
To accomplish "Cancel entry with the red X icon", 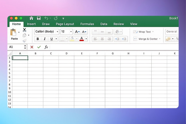I will 32,47.
